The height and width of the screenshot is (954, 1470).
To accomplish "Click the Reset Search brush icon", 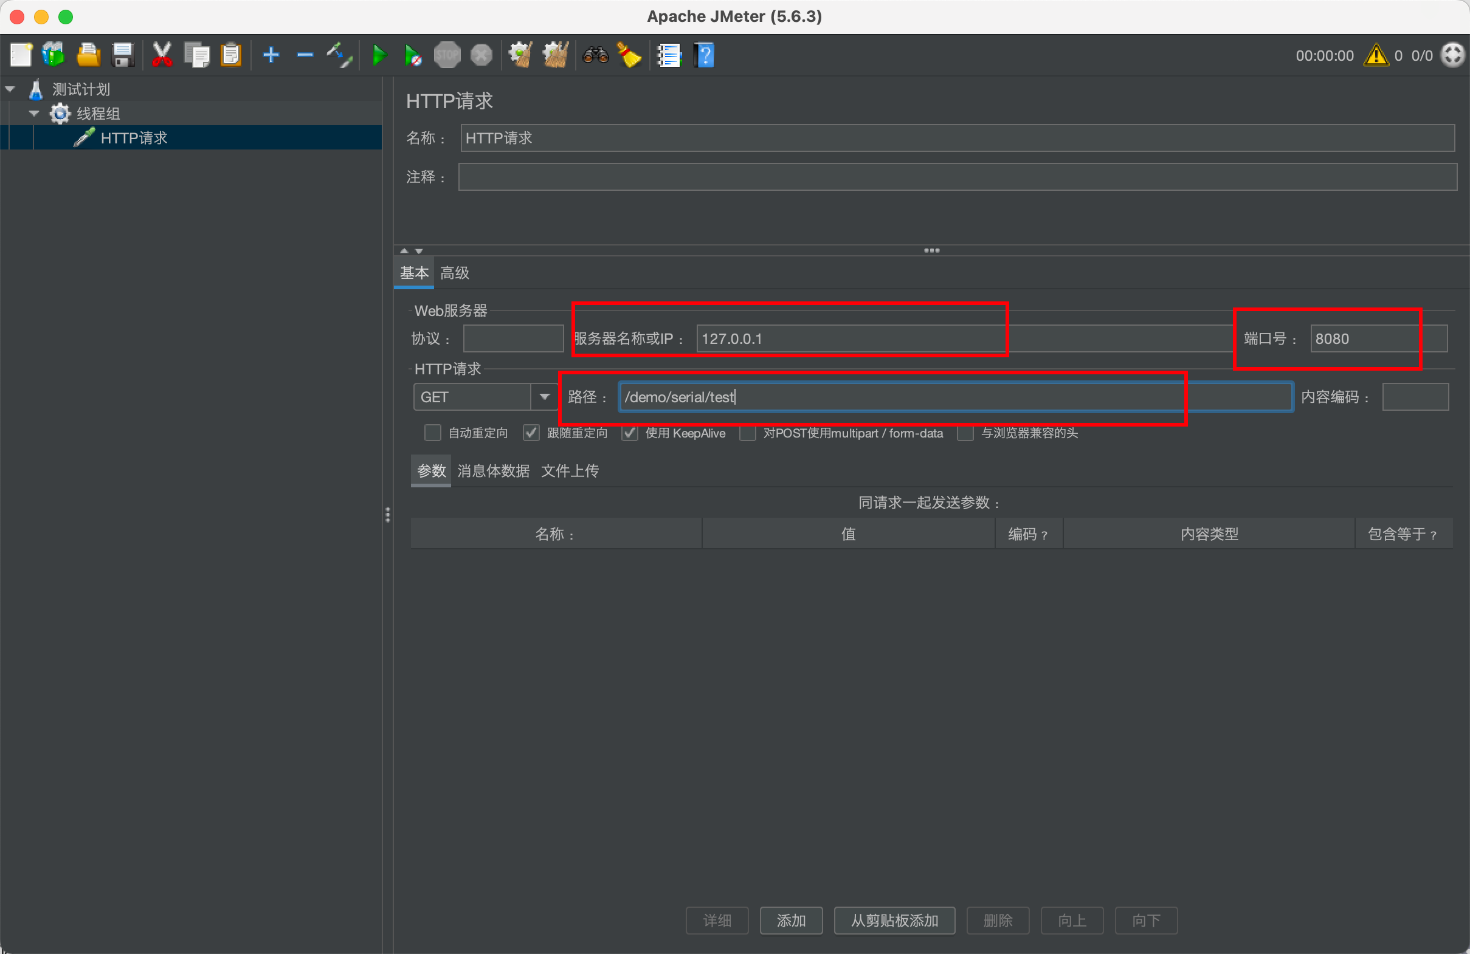I will tap(629, 55).
